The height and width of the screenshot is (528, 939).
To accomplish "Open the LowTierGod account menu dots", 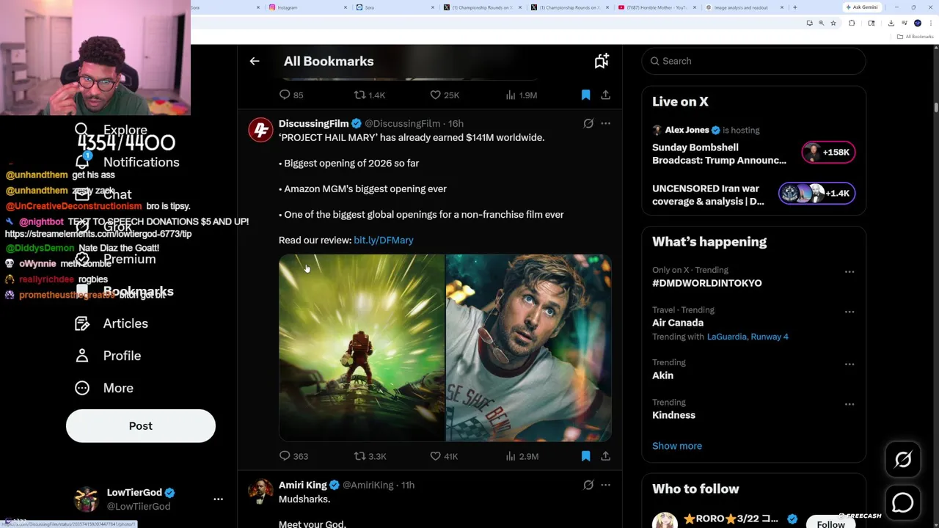I will (218, 499).
